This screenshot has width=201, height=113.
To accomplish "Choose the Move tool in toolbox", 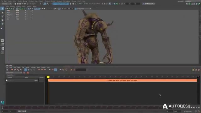I will point(2,20).
